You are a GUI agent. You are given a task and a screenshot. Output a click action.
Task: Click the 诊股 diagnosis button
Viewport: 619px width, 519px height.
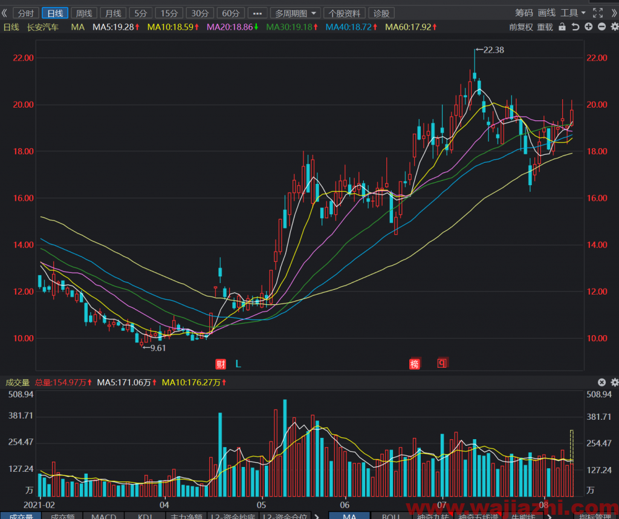point(381,13)
